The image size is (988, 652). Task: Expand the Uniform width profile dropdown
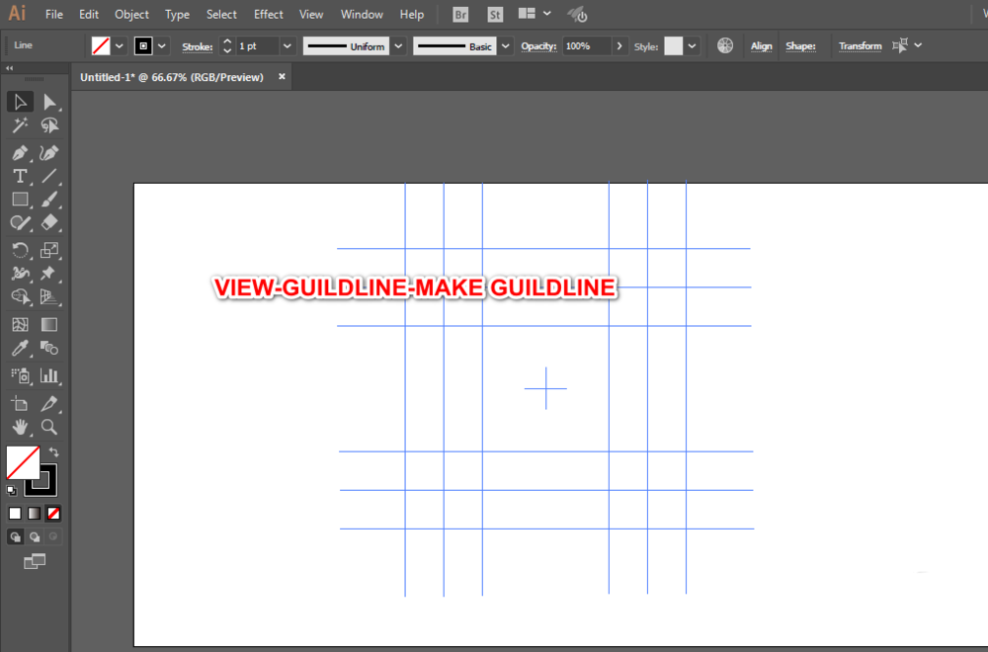coord(398,46)
